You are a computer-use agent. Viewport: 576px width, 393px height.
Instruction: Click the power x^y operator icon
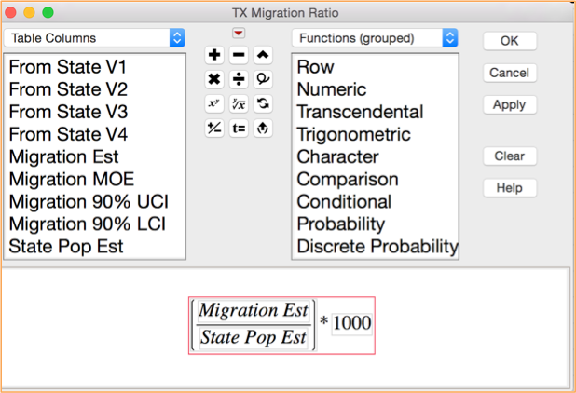pos(214,103)
